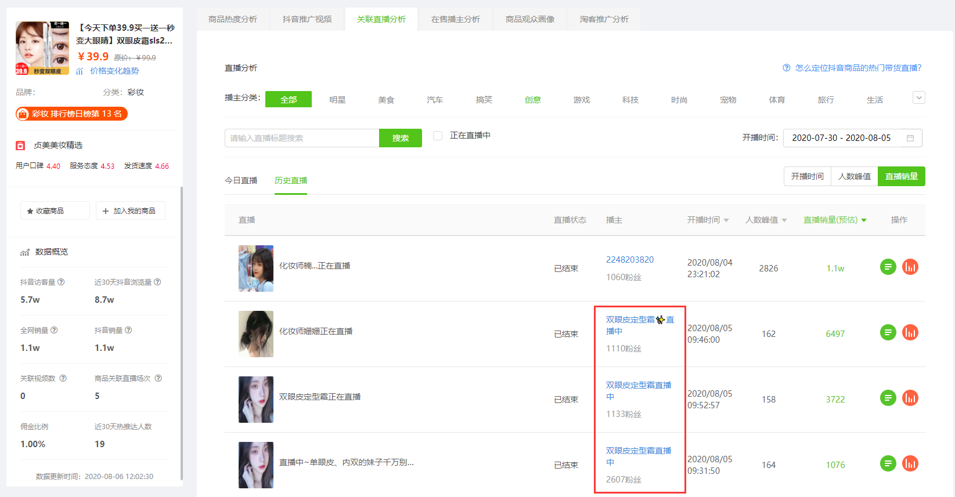Switch to 今日直播 sub-tab
955x497 pixels.
(241, 180)
